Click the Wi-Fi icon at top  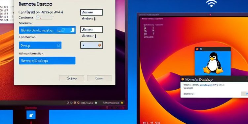click(x=211, y=3)
